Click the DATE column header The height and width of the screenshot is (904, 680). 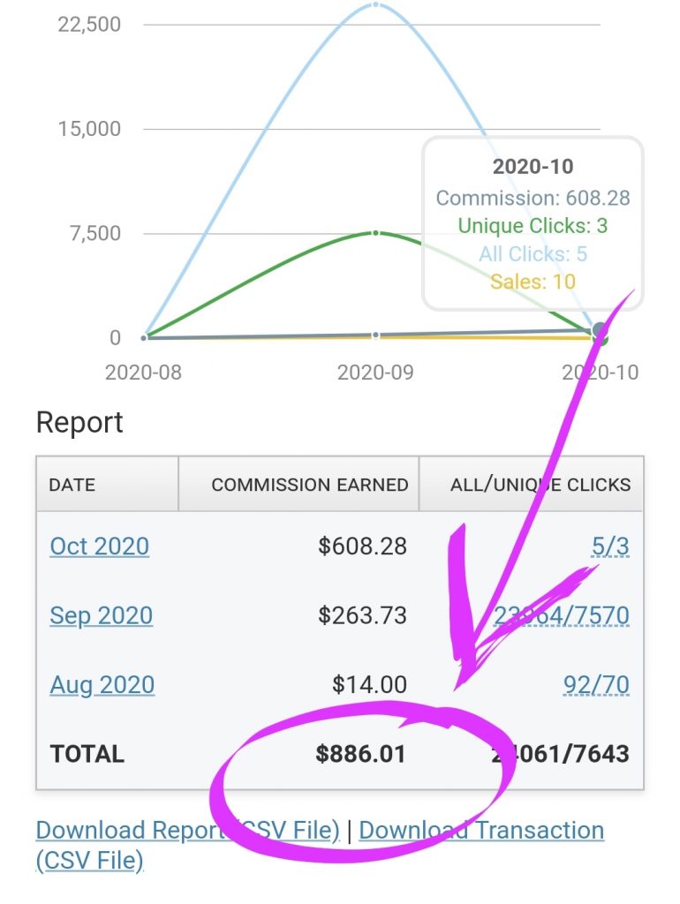pos(107,485)
